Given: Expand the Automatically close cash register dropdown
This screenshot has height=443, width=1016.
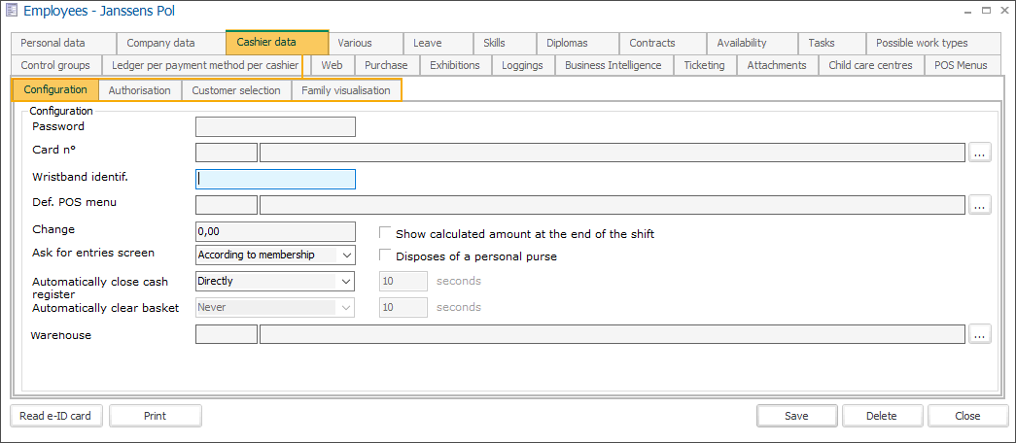Looking at the screenshot, I should (345, 281).
